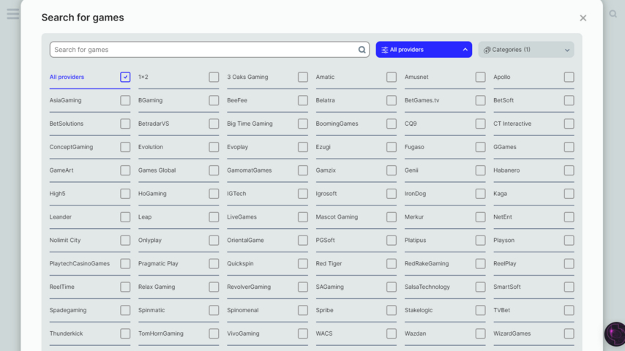
Task: Enable the Red Tiger checkbox
Action: click(392, 263)
